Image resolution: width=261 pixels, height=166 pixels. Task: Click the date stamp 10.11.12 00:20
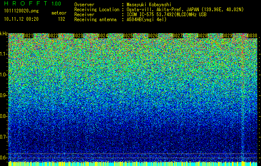pos(21,19)
